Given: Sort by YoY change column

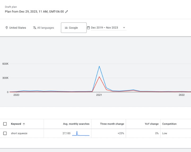Looking at the screenshot, I should point(152,124).
